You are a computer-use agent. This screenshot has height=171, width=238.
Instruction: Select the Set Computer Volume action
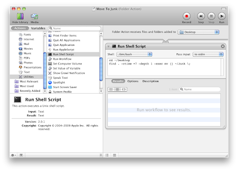coord(67,63)
